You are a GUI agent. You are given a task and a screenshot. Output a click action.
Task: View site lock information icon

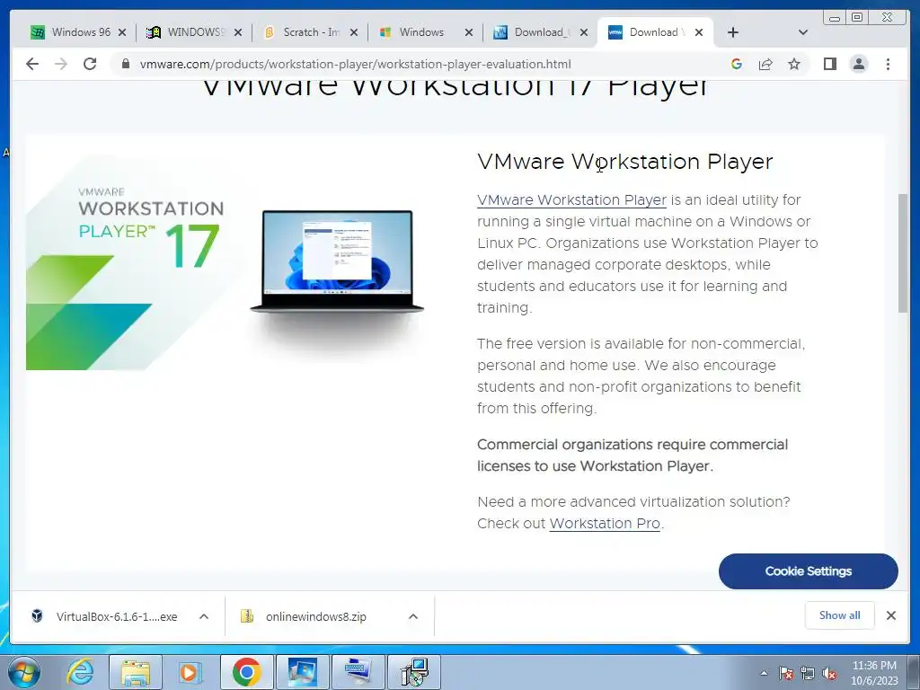(125, 64)
